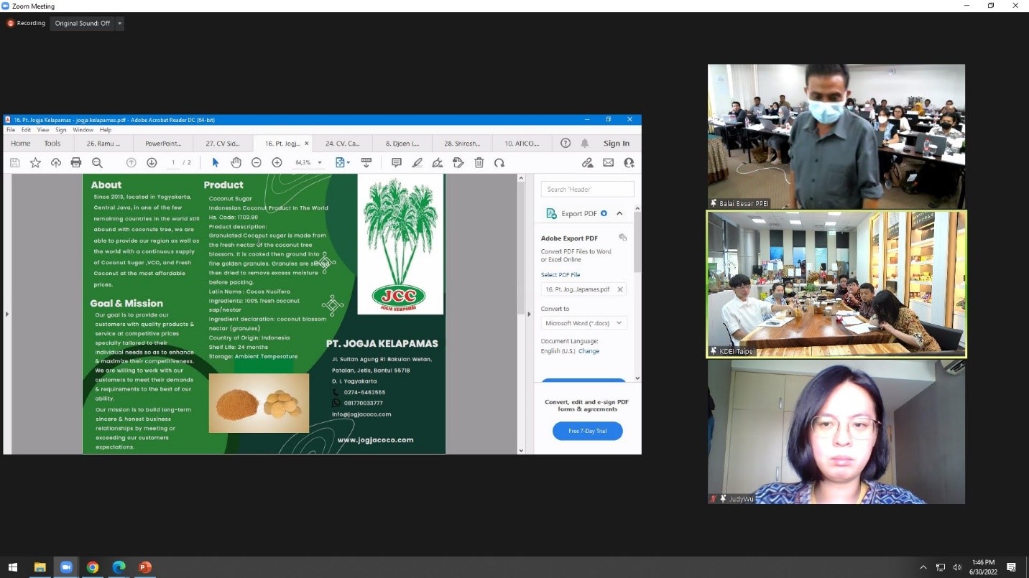Open the File menu in Acrobat
The width and height of the screenshot is (1029, 578).
[11, 130]
